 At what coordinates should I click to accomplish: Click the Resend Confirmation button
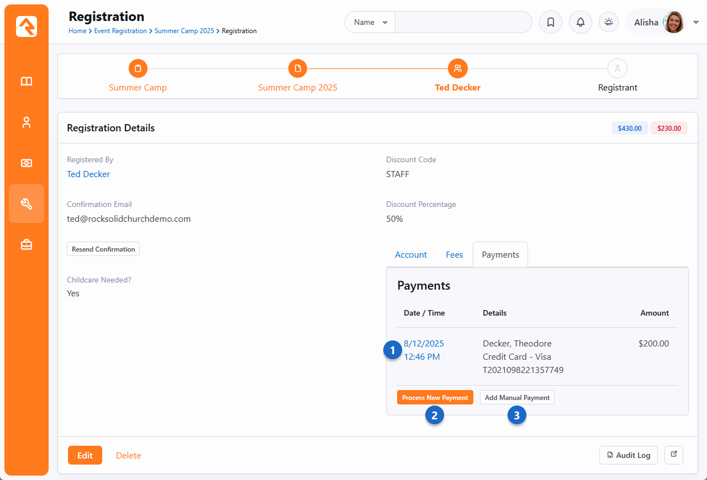pos(103,249)
